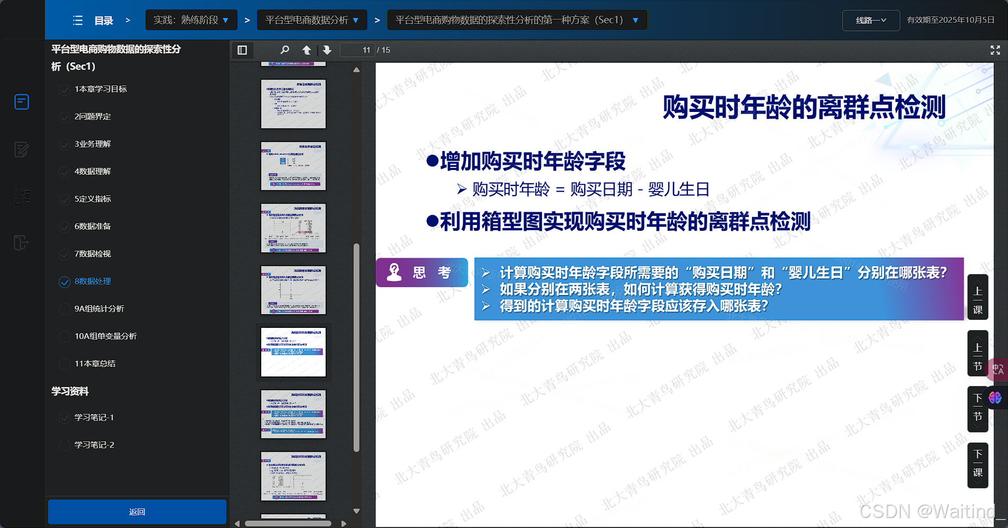Click thumbnail panel horizontal scrollbar

click(x=288, y=524)
